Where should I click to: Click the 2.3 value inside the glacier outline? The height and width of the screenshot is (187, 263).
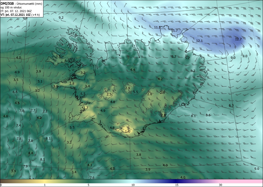[x=109, y=94]
